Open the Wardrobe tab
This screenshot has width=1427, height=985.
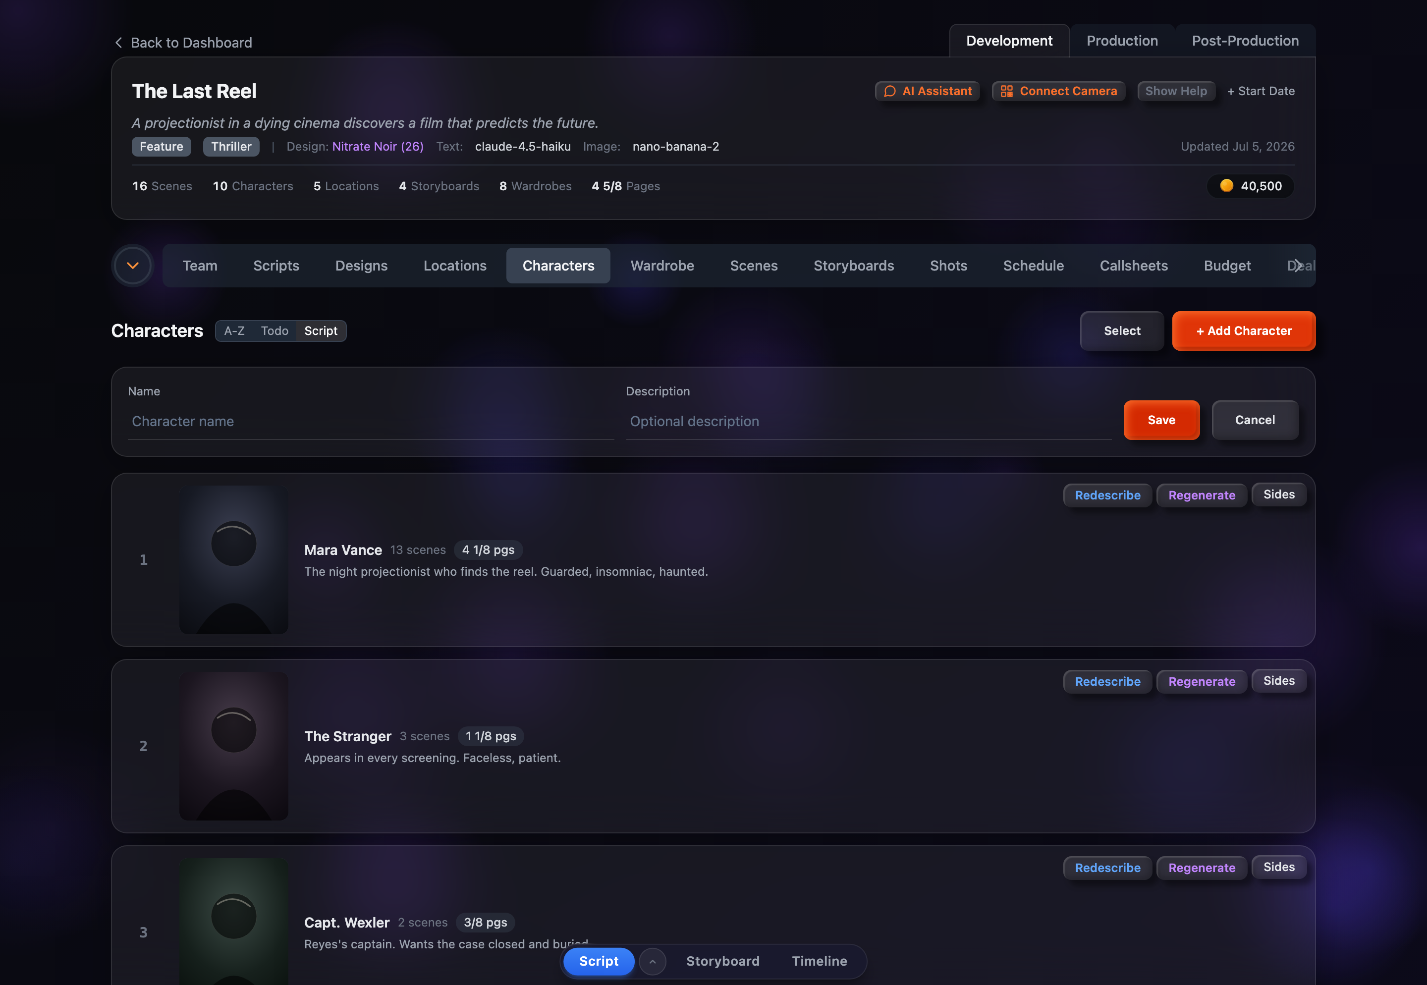662,266
